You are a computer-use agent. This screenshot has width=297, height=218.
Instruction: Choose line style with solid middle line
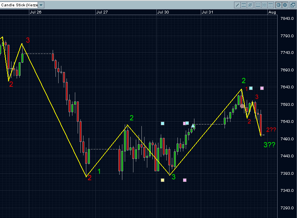[264, 5]
